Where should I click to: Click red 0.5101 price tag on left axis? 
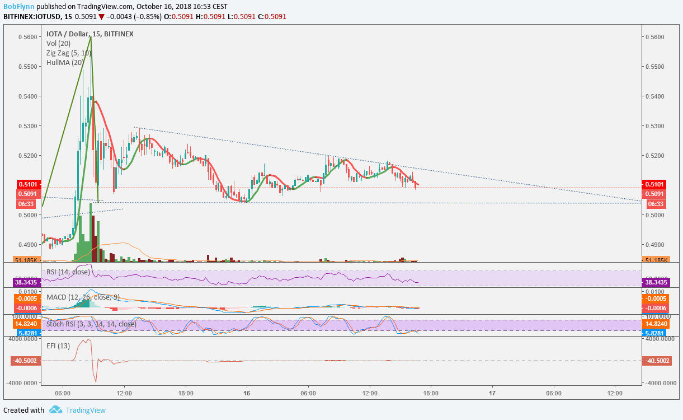(x=29, y=184)
